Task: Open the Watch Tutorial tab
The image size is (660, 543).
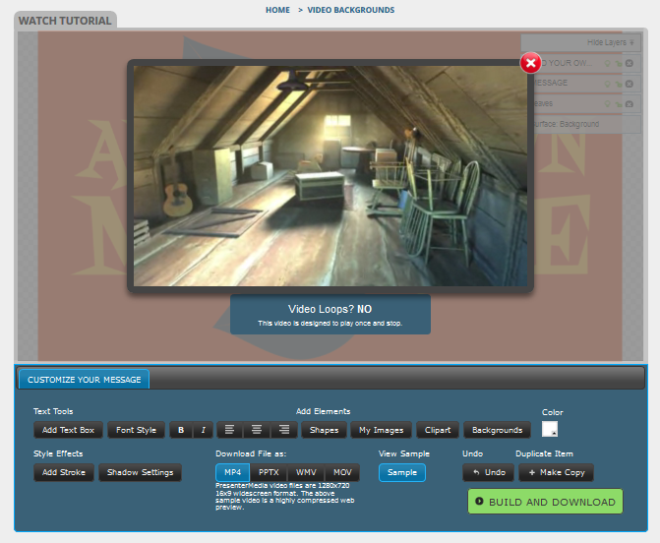Action: pos(66,20)
